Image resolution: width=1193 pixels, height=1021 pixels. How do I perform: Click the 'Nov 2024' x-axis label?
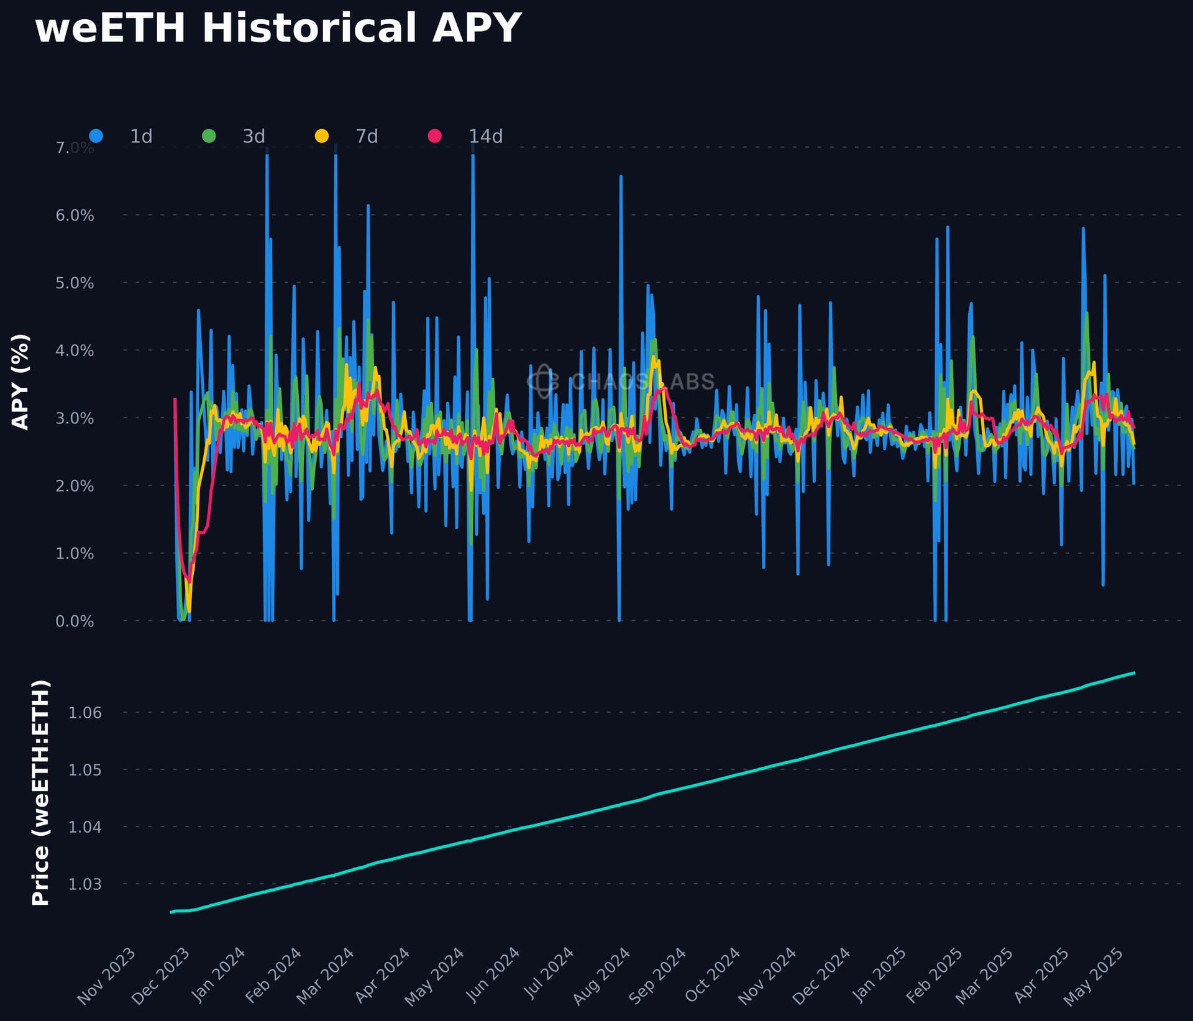(768, 976)
